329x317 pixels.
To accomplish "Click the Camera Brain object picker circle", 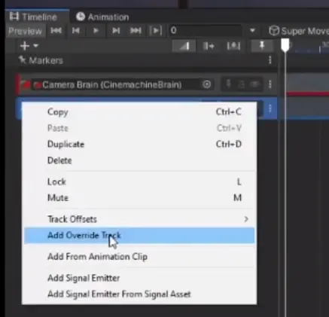I will (x=207, y=84).
